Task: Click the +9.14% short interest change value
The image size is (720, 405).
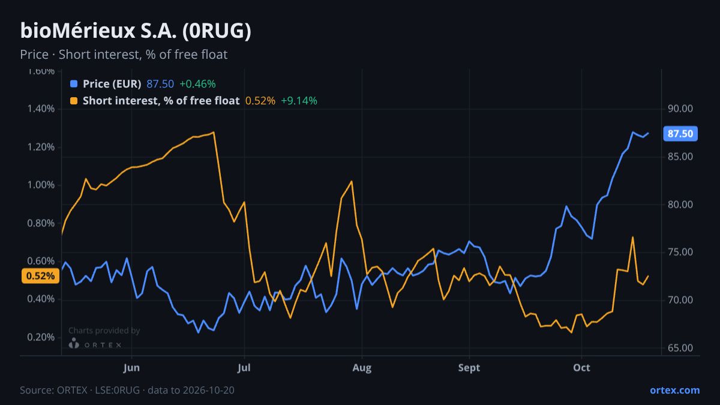Action: coord(299,101)
